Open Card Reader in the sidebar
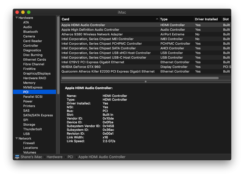 tap(32, 41)
